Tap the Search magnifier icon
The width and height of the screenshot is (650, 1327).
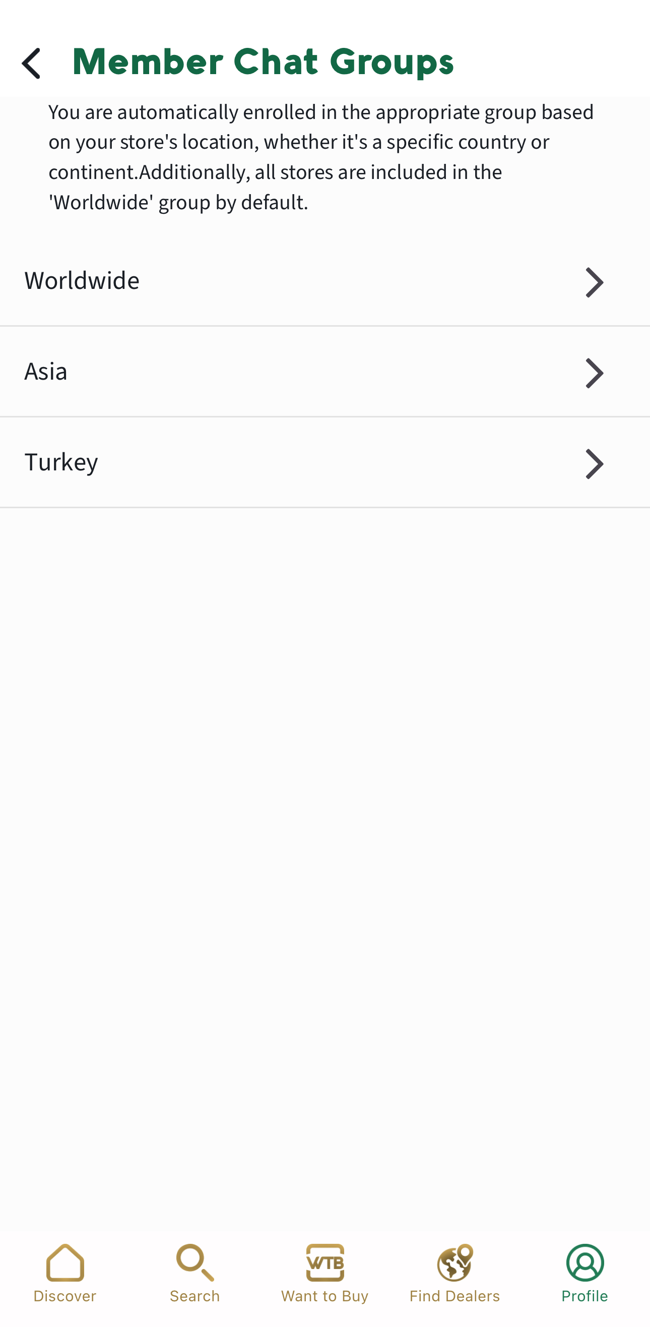[194, 1262]
